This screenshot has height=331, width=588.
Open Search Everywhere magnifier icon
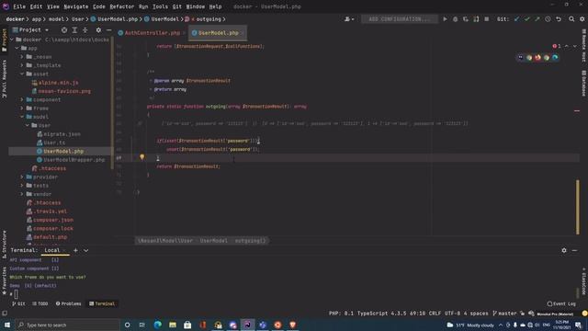tap(571, 19)
